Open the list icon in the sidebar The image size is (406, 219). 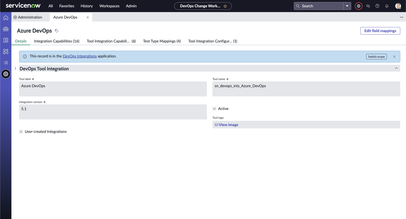pyautogui.click(x=6, y=62)
